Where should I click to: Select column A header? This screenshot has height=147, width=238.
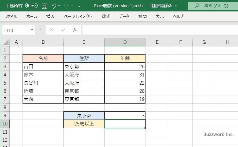16,42
